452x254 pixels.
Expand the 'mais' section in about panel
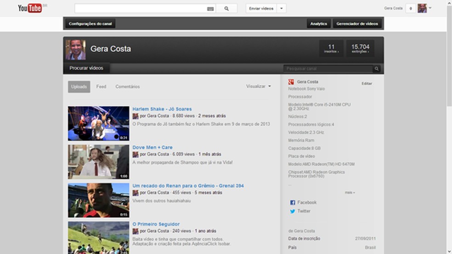click(x=350, y=193)
